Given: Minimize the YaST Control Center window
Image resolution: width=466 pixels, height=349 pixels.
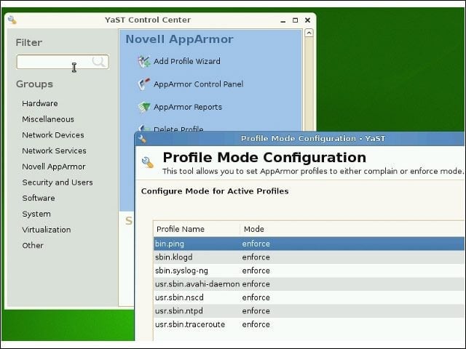Looking at the screenshot, I should [283, 20].
